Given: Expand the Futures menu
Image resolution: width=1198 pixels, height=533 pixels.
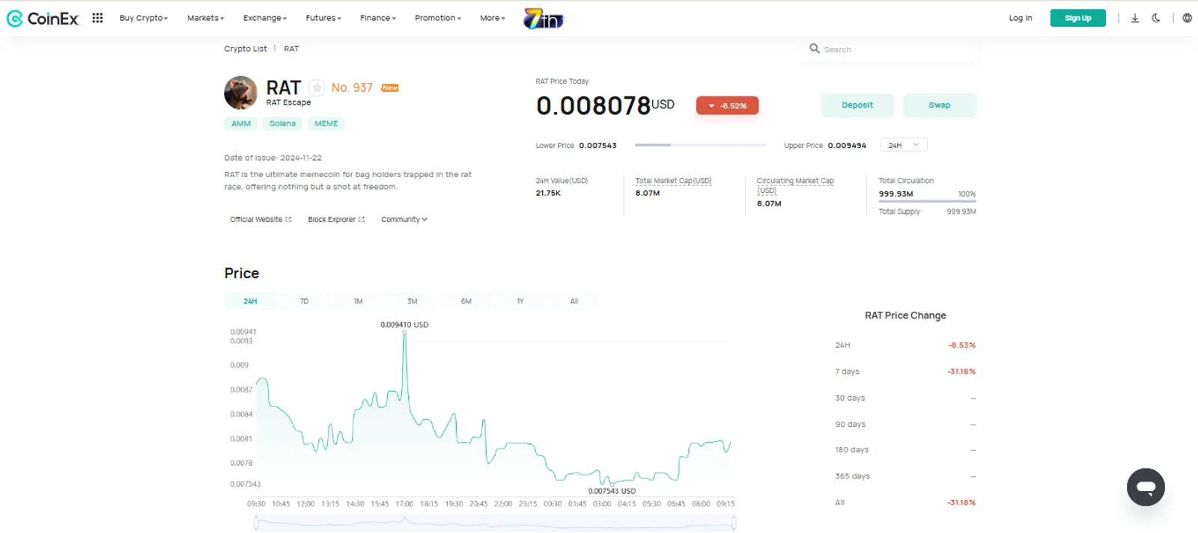Looking at the screenshot, I should point(323,18).
